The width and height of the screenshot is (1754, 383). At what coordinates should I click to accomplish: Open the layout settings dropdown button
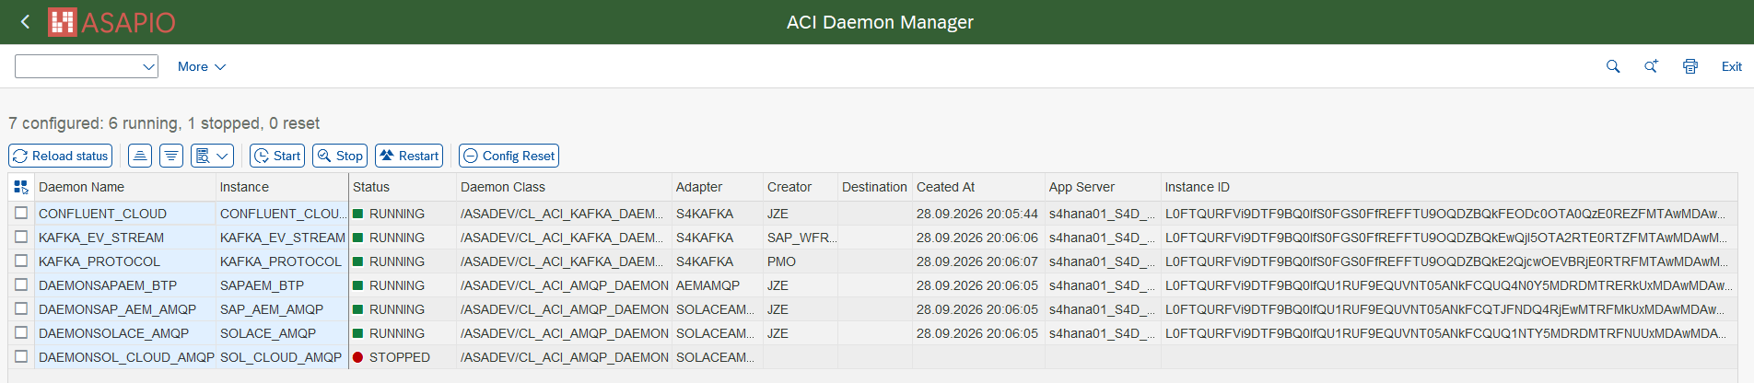[x=212, y=156]
